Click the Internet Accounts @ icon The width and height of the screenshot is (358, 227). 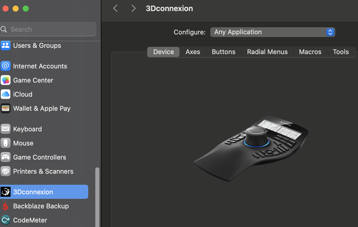[6, 66]
